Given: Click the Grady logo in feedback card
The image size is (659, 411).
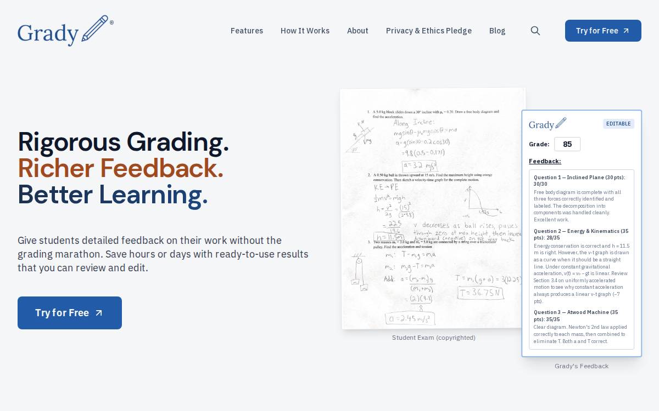Looking at the screenshot, I should point(548,124).
